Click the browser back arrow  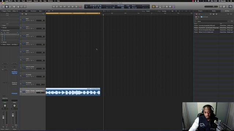[x=197, y=14]
